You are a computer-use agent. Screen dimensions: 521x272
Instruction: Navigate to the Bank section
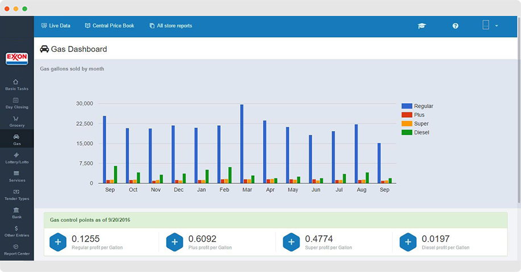point(16,213)
